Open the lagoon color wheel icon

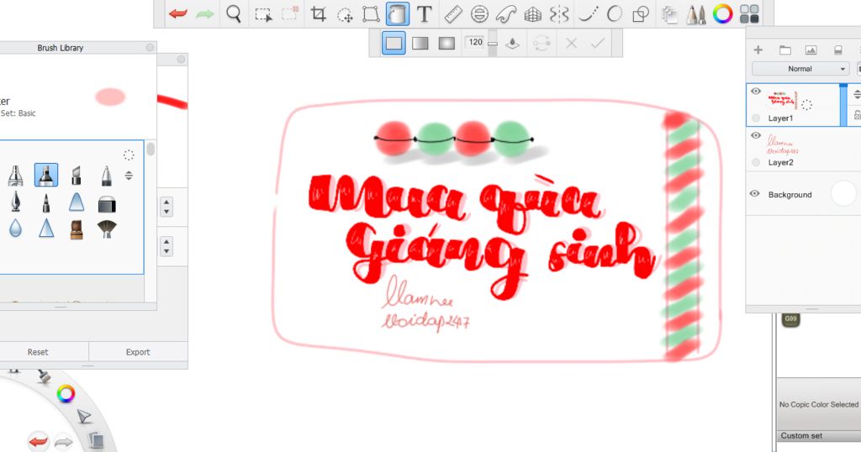[x=66, y=393]
